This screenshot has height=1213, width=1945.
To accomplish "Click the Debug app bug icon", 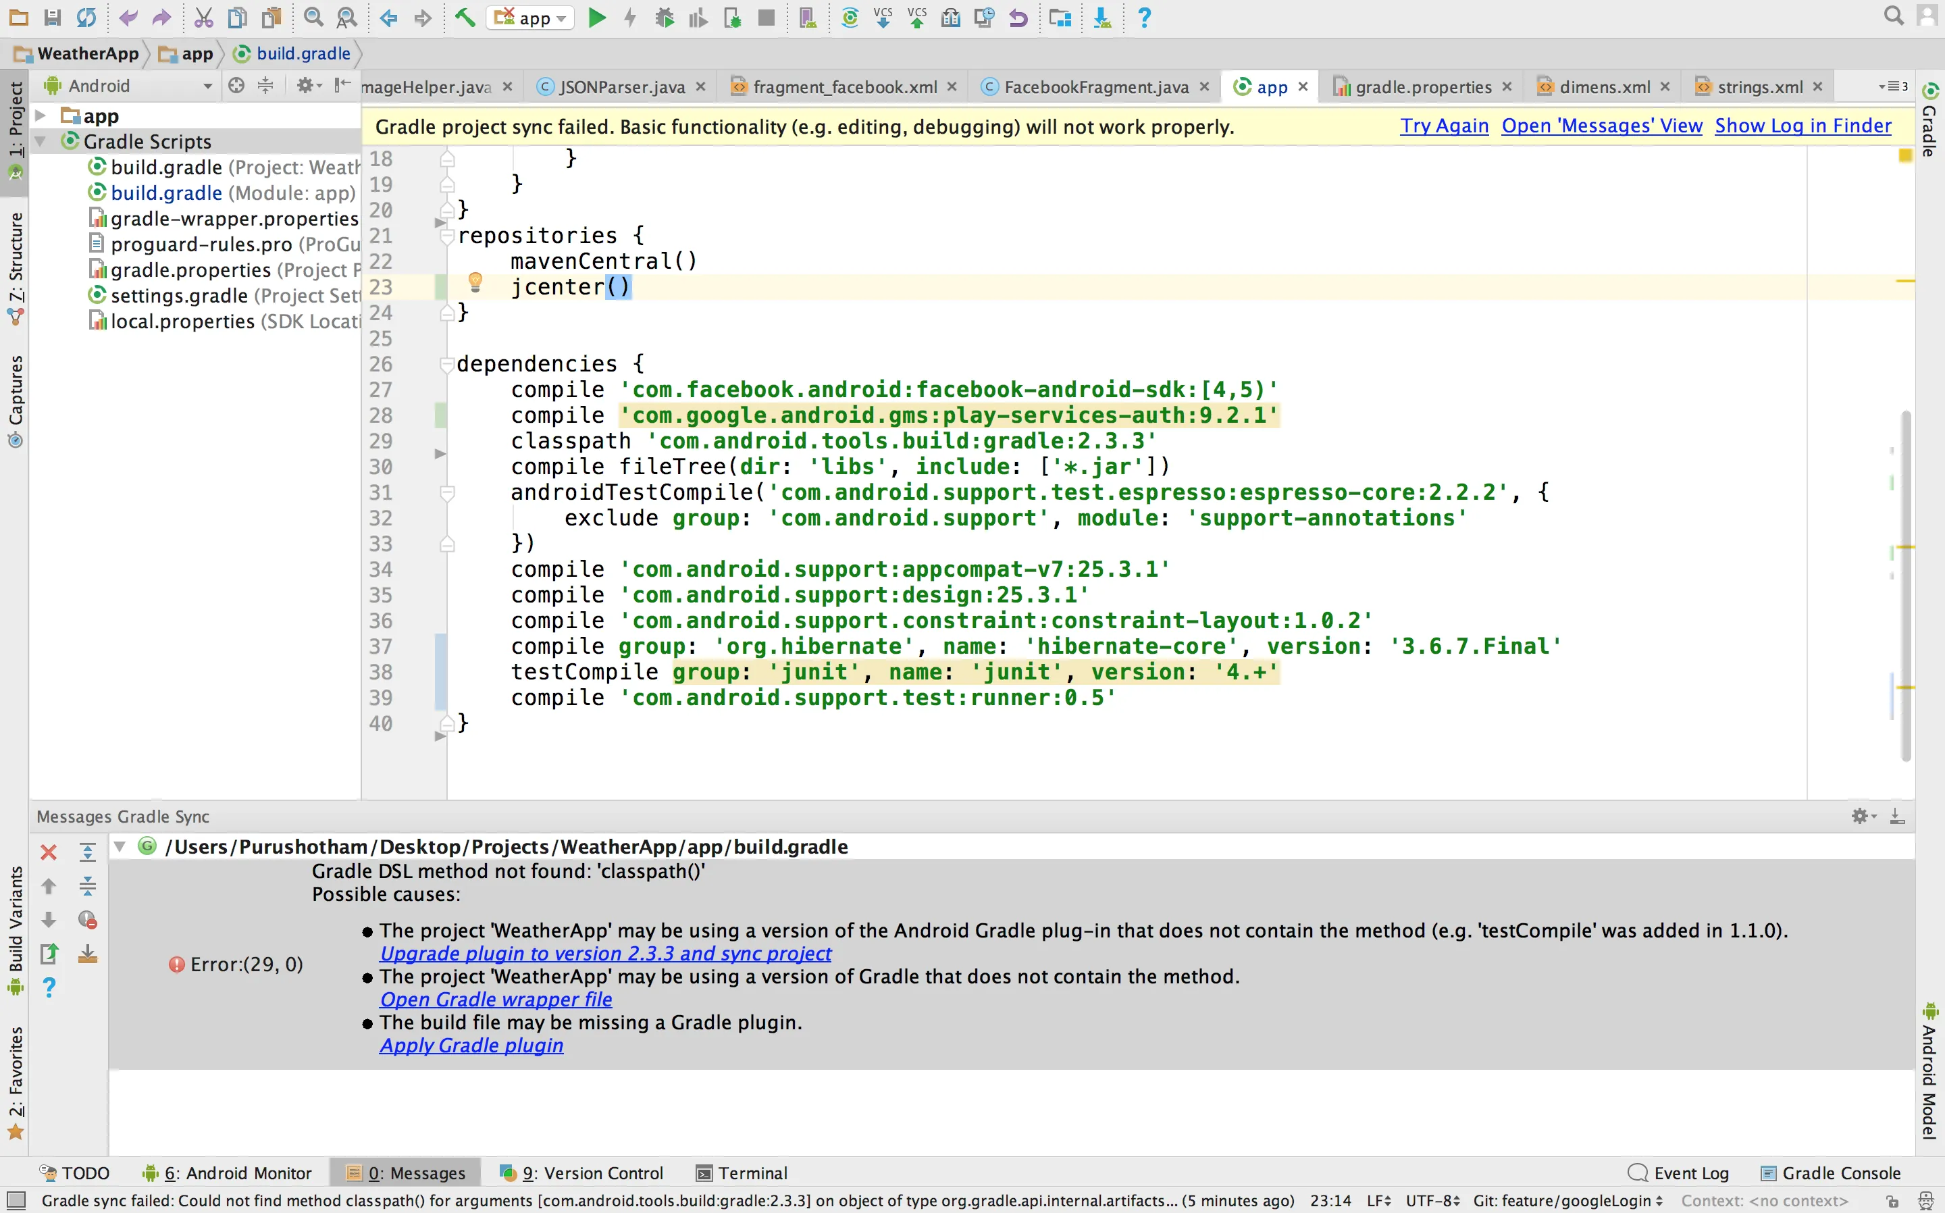I will point(664,18).
